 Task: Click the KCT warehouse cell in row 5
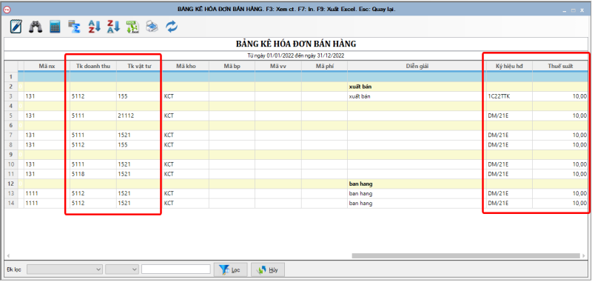click(186, 115)
